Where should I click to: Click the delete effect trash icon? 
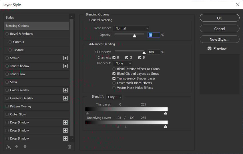[69, 147]
